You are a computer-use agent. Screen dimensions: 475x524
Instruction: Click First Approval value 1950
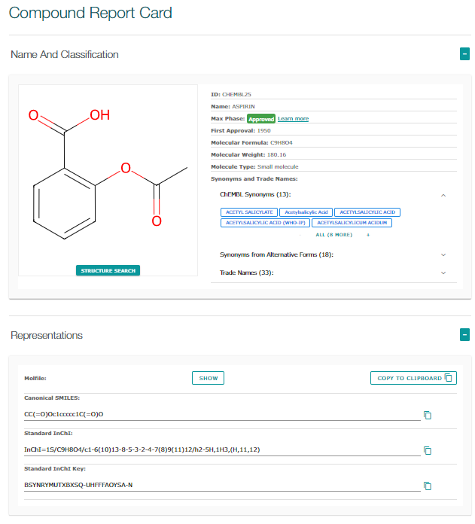pyautogui.click(x=264, y=131)
